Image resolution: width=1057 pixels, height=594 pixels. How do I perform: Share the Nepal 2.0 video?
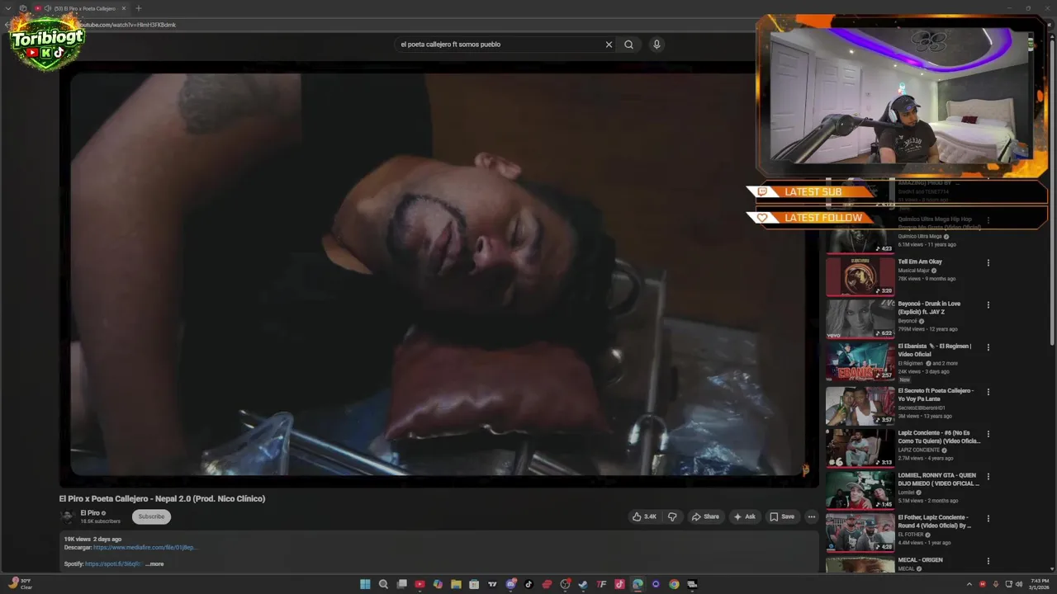[705, 516]
